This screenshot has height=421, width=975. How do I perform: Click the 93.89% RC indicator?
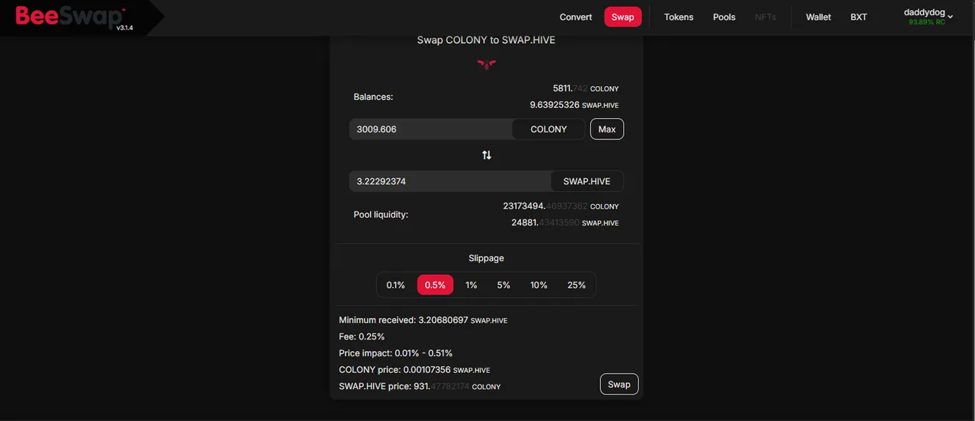(926, 22)
